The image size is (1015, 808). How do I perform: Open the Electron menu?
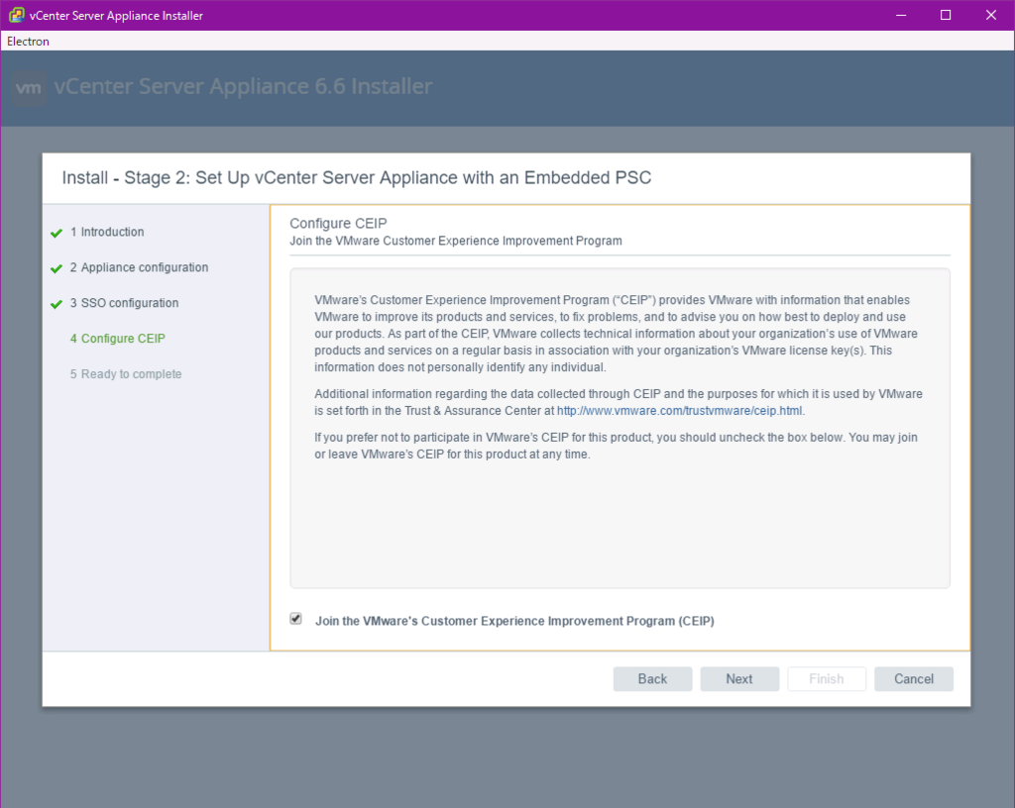[x=28, y=42]
